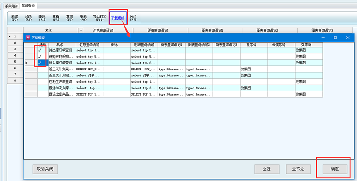The image size is (357, 181).
Task: Click the dialog's 汇总查询语句 column header
Action: (89, 45)
